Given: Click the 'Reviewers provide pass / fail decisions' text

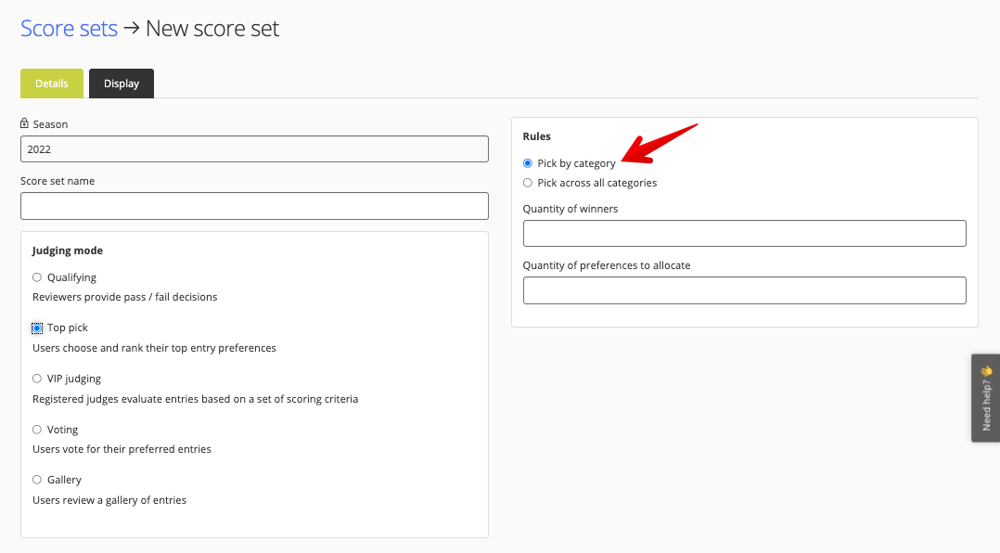Looking at the screenshot, I should click(x=125, y=297).
